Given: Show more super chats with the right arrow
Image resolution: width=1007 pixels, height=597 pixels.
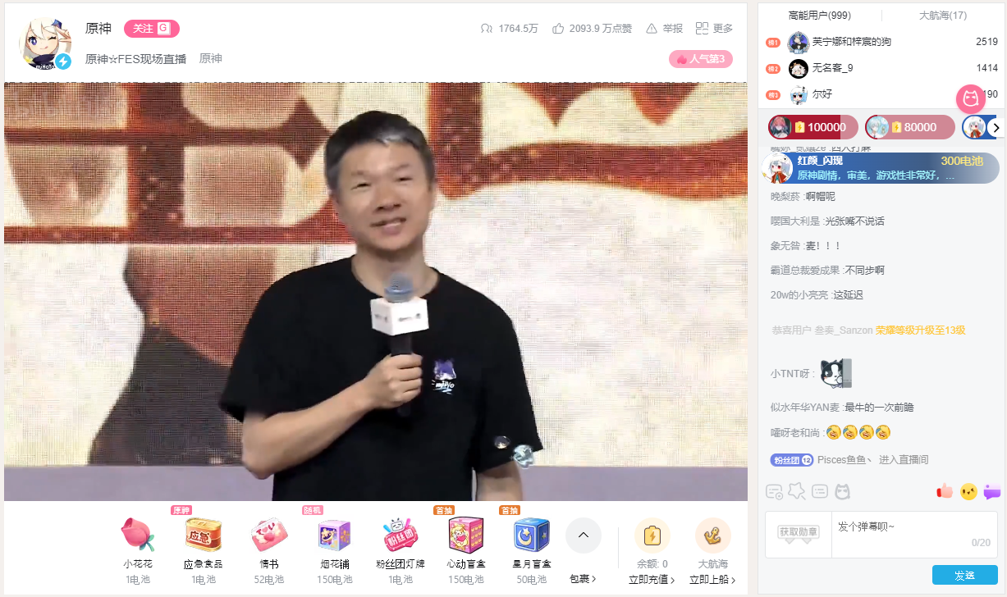Looking at the screenshot, I should point(996,127).
